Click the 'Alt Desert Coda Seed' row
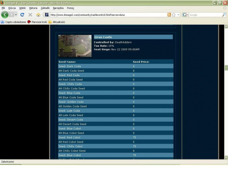 (116, 124)
